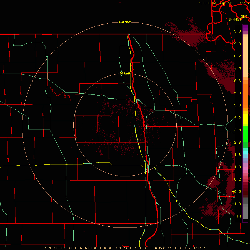Image resolution: width=250 pixels, height=250 pixels.
Task: Select the 7.4 legend value
Action: pos(237,68)
